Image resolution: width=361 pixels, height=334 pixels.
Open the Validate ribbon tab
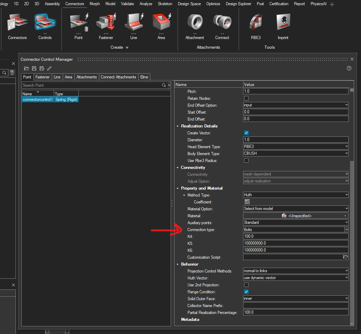click(x=127, y=4)
